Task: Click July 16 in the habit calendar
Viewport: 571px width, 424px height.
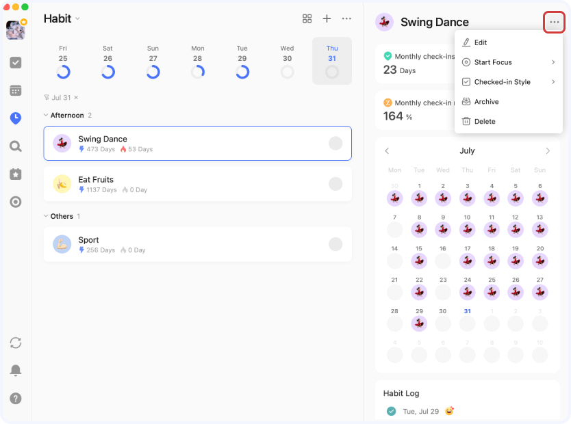Action: pyautogui.click(x=443, y=261)
